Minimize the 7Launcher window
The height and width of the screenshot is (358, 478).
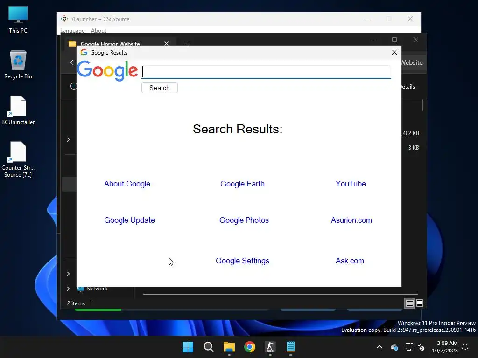(x=368, y=19)
